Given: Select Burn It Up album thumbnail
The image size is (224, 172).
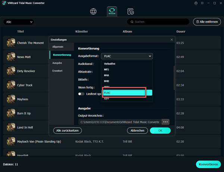Looking at the screenshot, I should 11,113.
